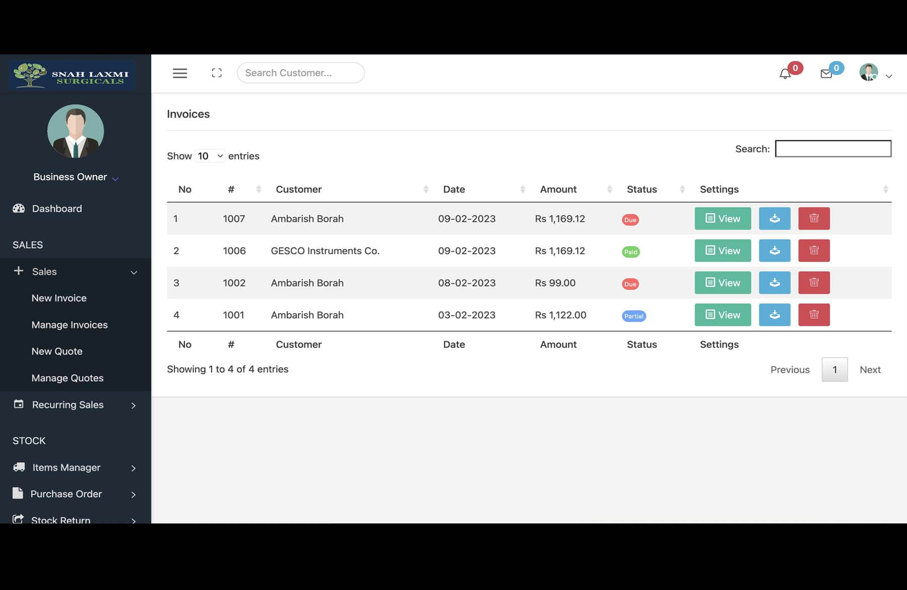907x590 pixels.
Task: Open the entries-per-page dropdown
Action: (210, 156)
